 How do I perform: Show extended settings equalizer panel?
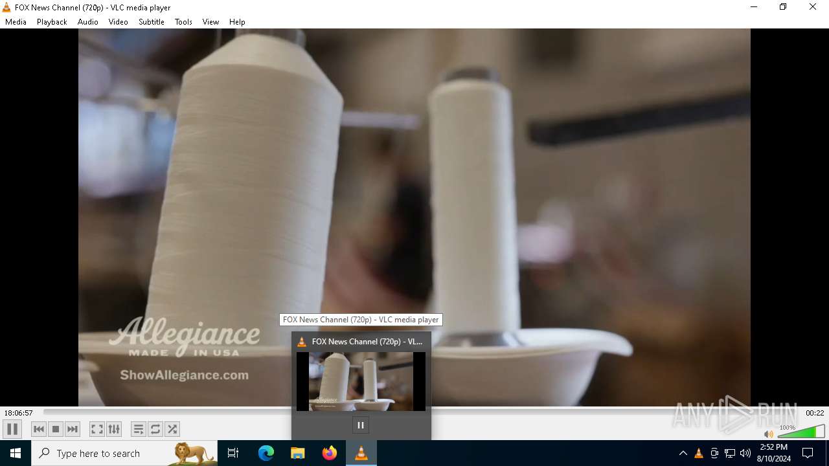(x=114, y=429)
